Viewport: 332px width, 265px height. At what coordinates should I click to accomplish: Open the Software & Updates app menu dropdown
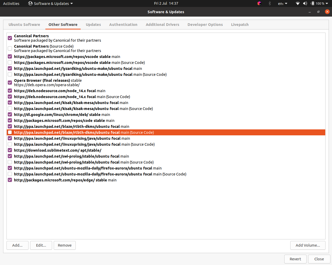51,3
